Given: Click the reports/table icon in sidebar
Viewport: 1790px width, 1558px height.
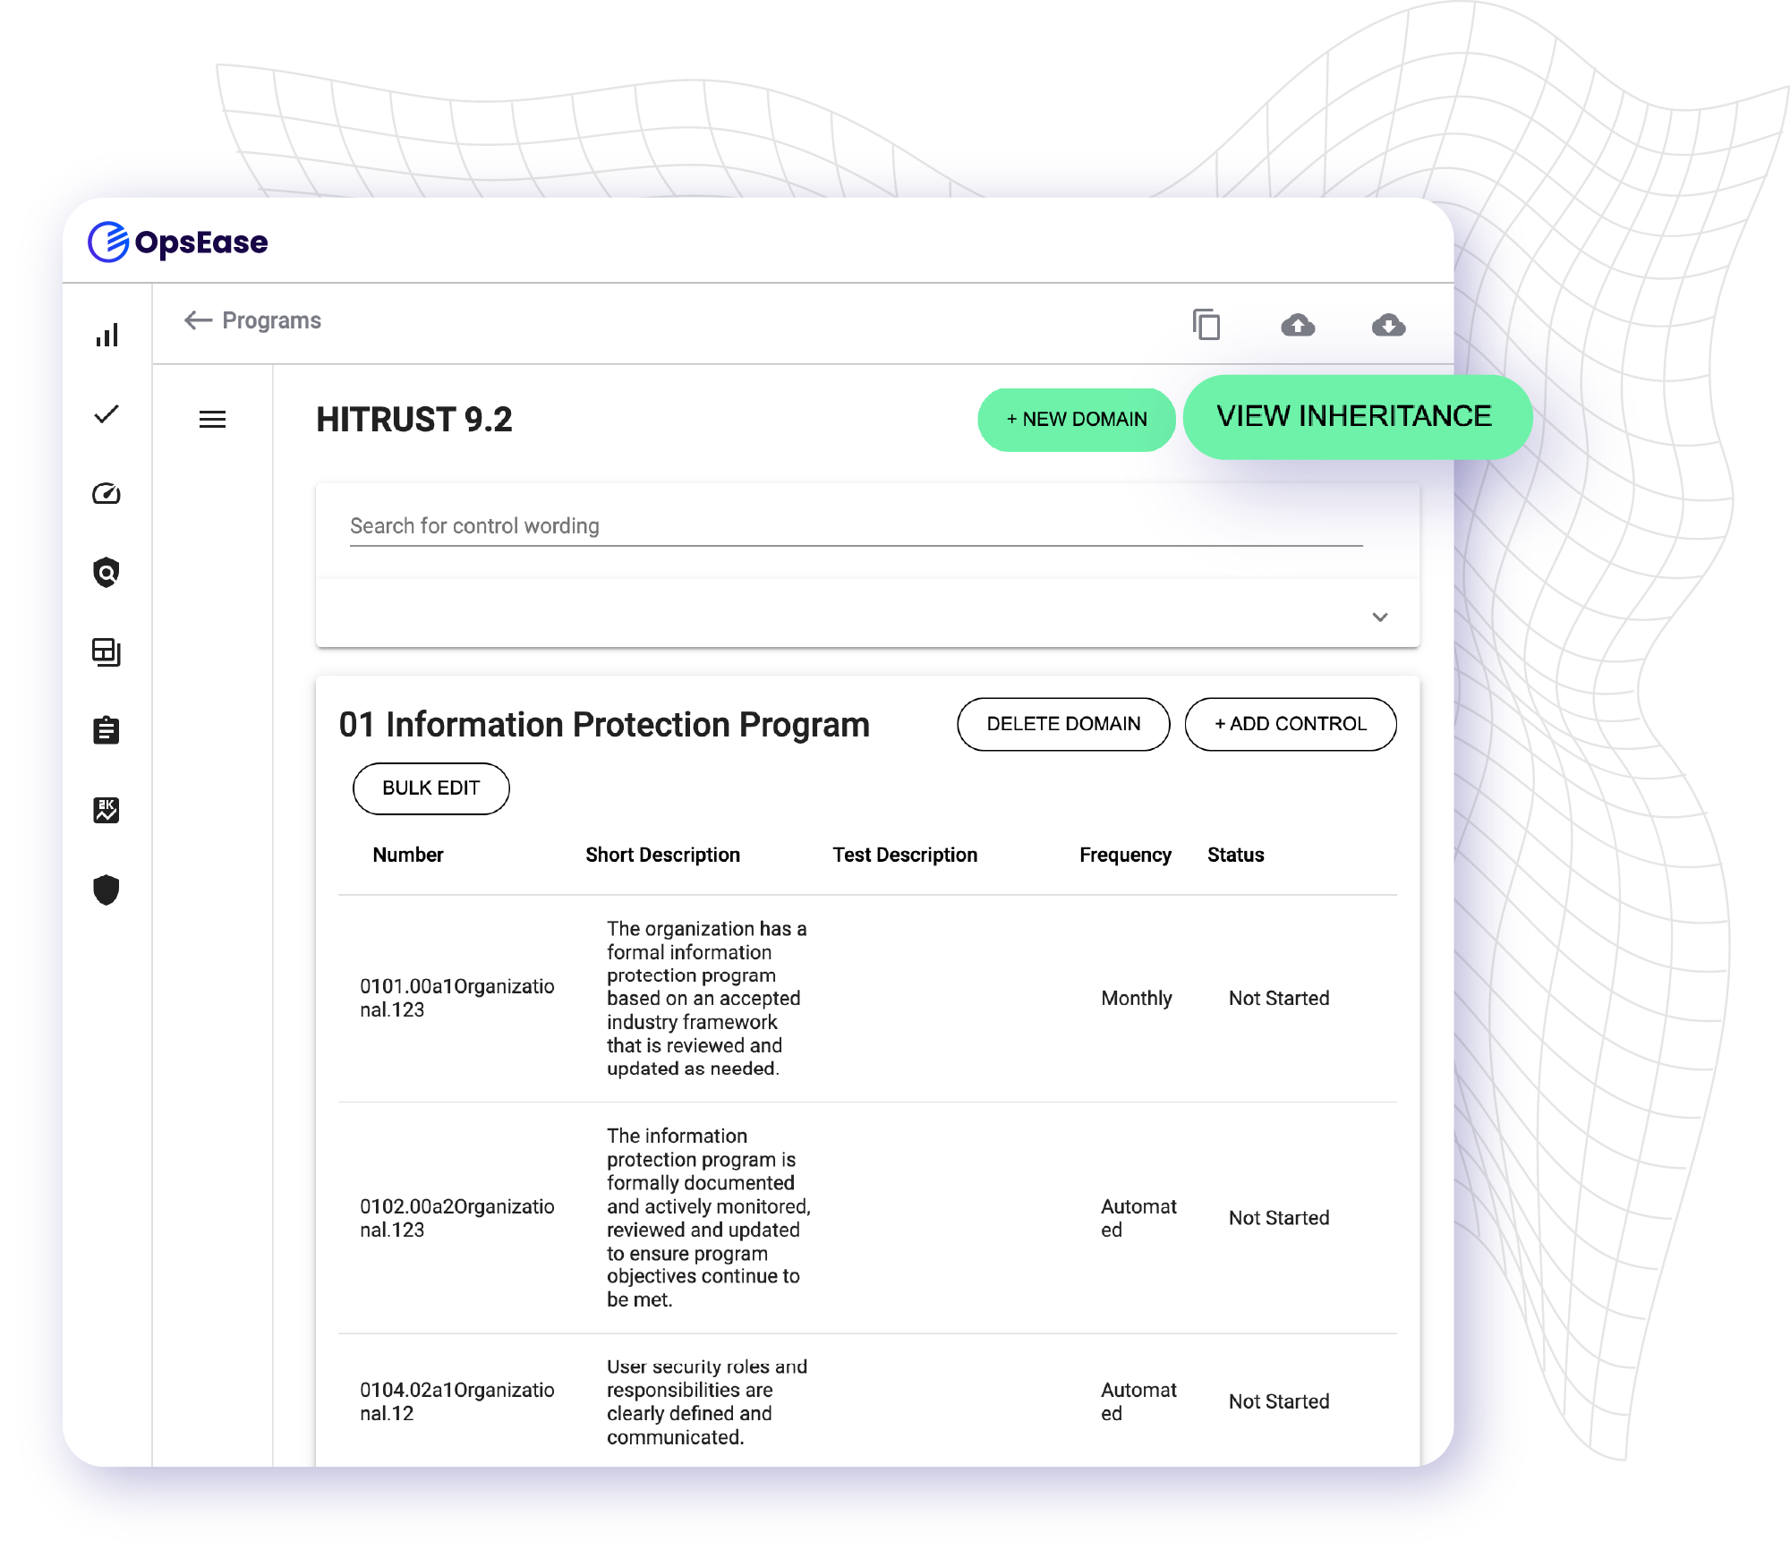Looking at the screenshot, I should [x=107, y=650].
